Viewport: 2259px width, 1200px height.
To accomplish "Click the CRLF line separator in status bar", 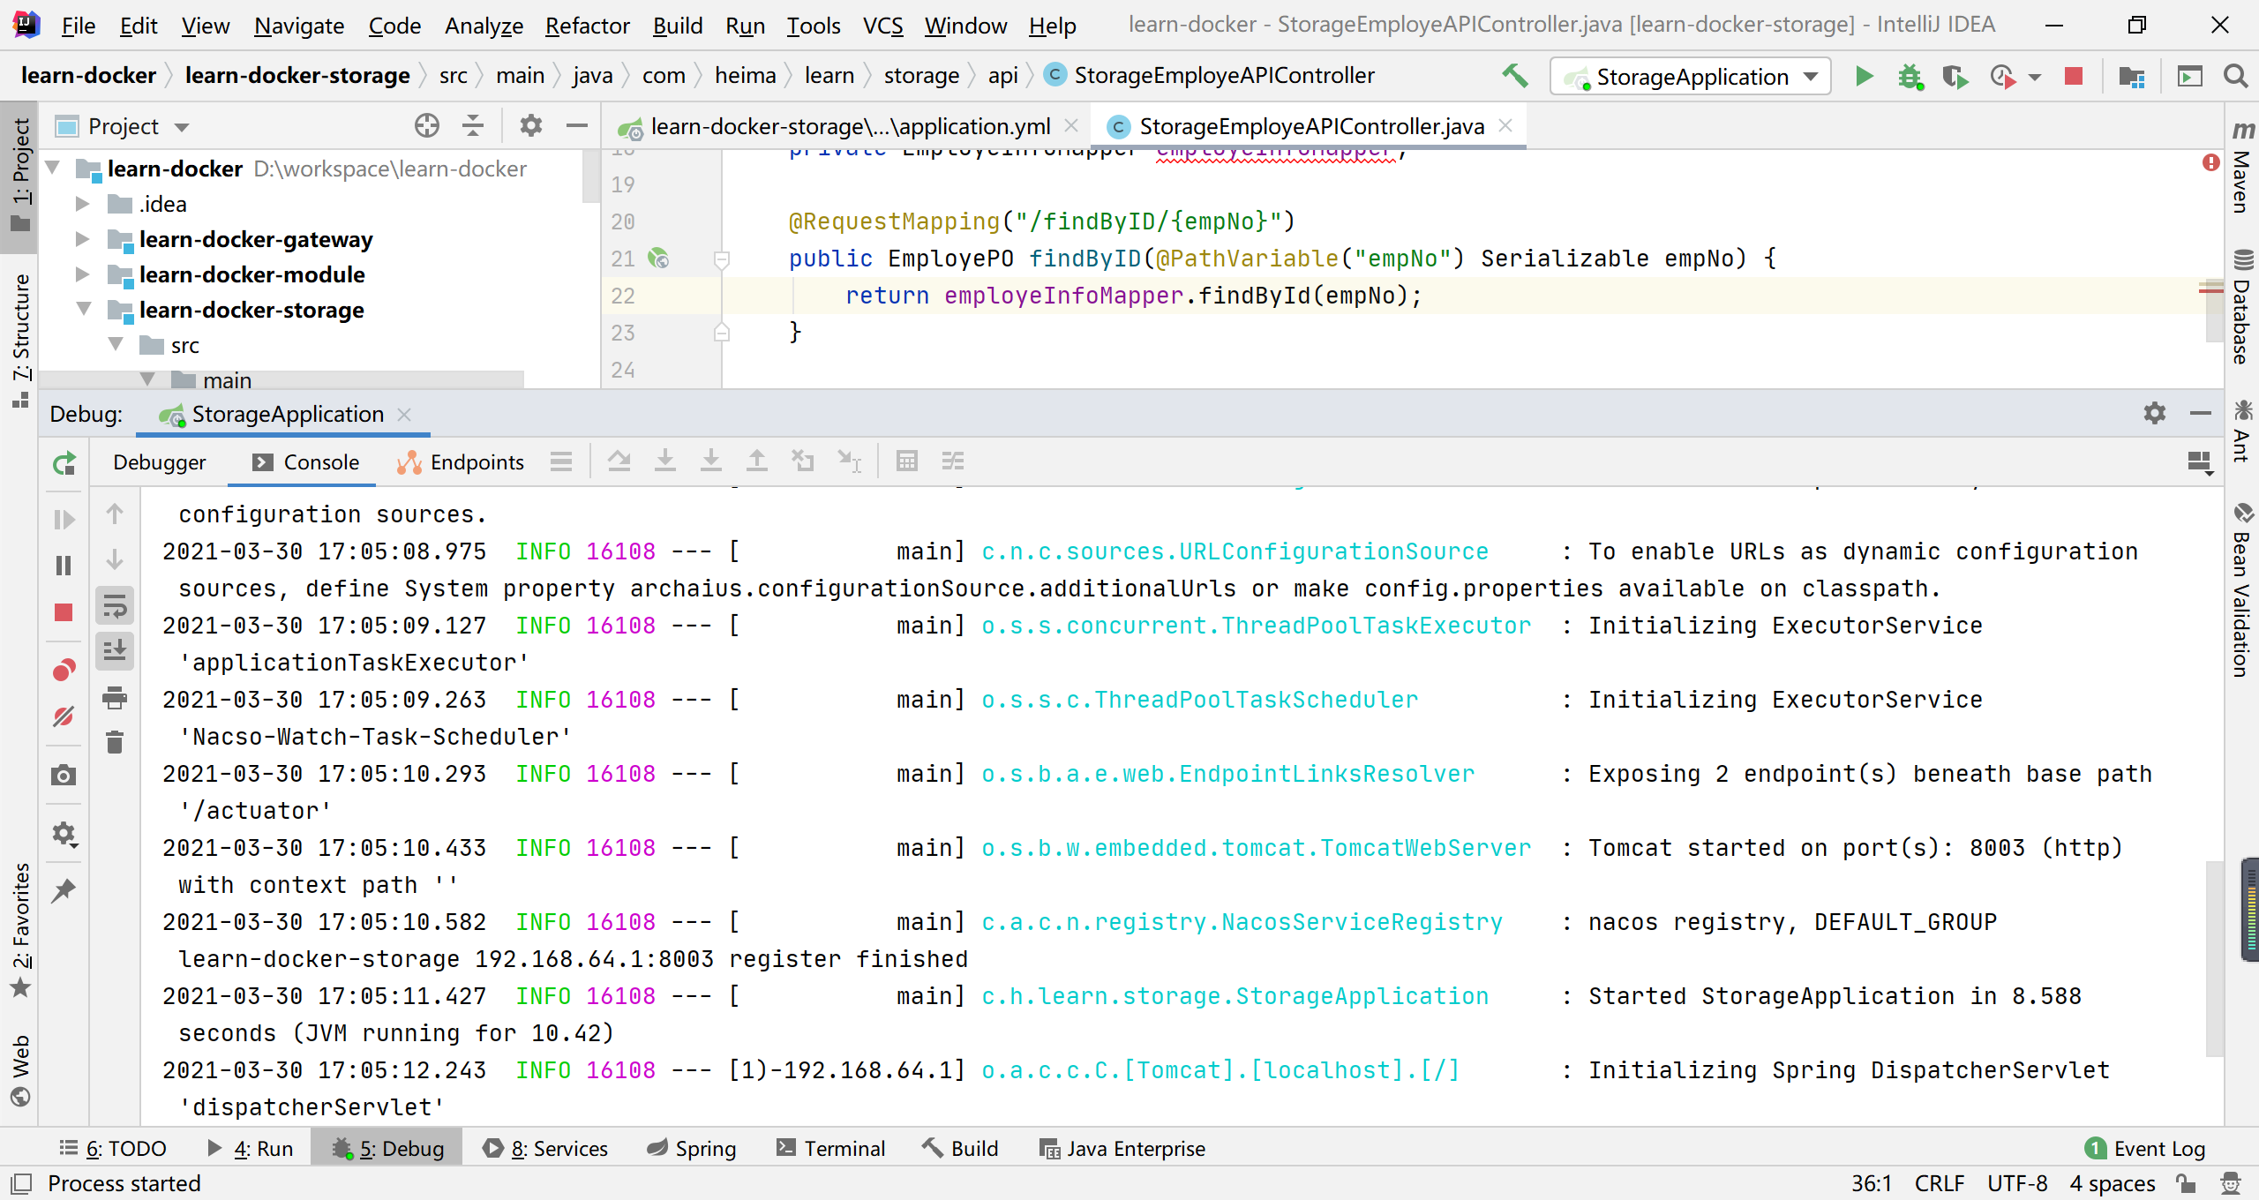I will click(x=1939, y=1183).
